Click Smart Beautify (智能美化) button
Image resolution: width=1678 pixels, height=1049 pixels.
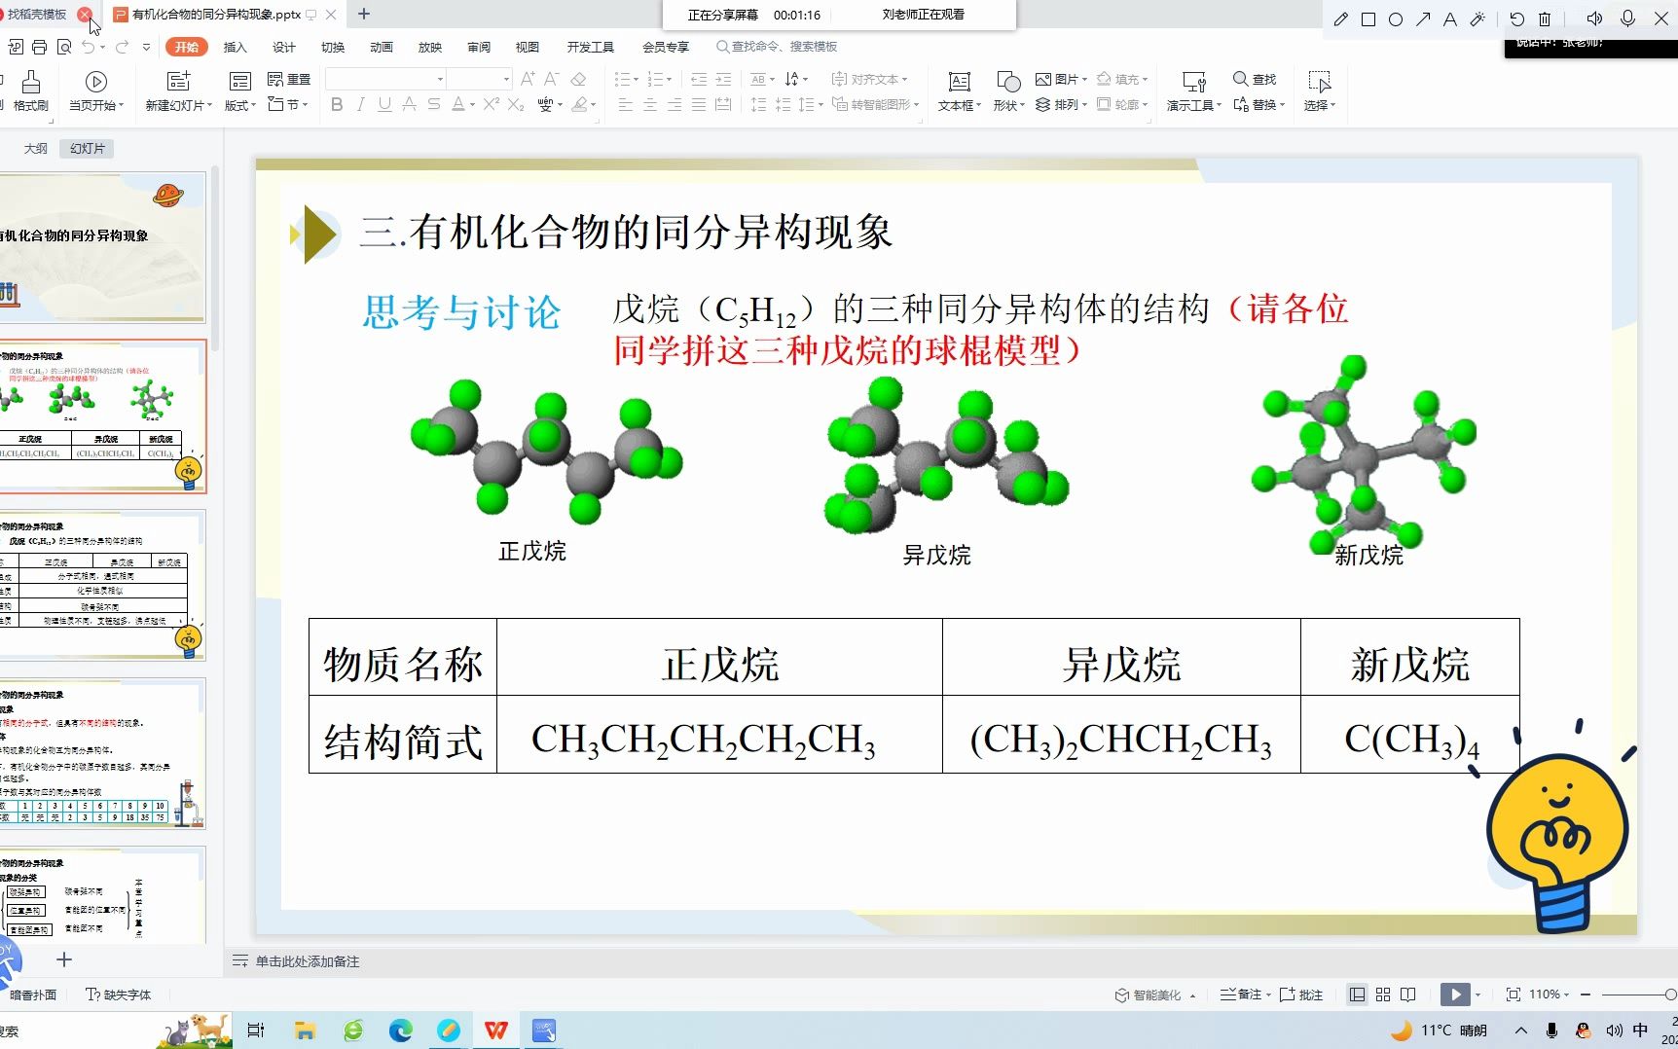pyautogui.click(x=1149, y=995)
